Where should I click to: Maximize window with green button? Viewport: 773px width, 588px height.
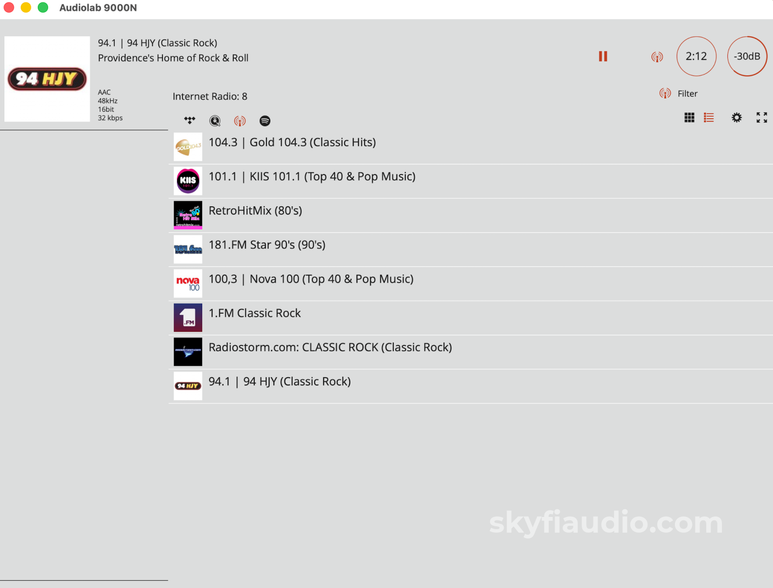(43, 7)
